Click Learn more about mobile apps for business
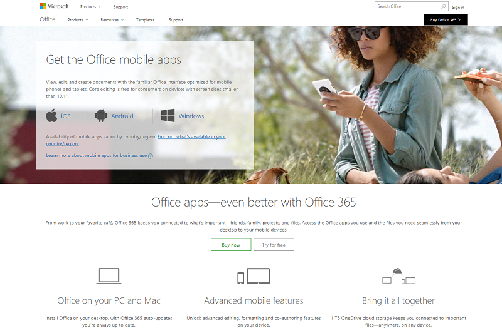 [x=97, y=155]
